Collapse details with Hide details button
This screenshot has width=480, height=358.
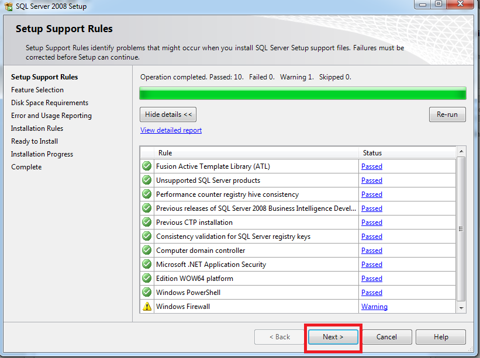(x=168, y=114)
